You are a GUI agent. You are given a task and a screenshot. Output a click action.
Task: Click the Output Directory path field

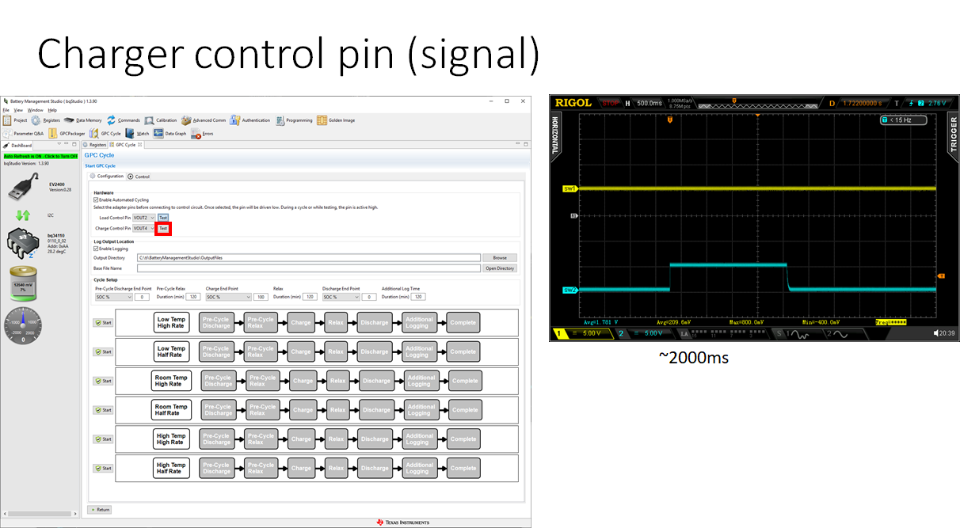[x=308, y=258]
